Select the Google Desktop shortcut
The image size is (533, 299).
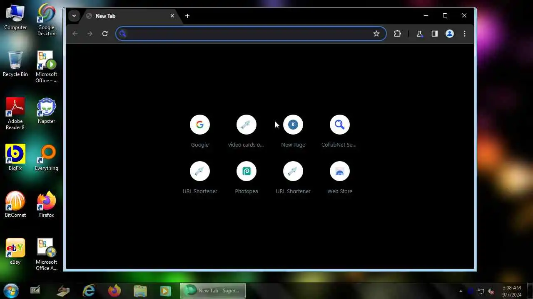point(46,20)
